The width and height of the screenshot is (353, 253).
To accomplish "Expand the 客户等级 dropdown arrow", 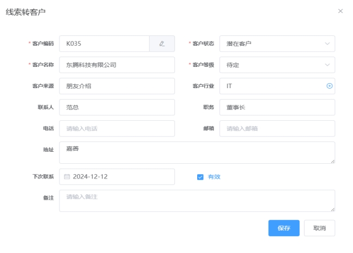I will pyautogui.click(x=327, y=65).
